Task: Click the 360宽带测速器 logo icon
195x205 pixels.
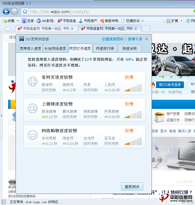Action: point(21,39)
